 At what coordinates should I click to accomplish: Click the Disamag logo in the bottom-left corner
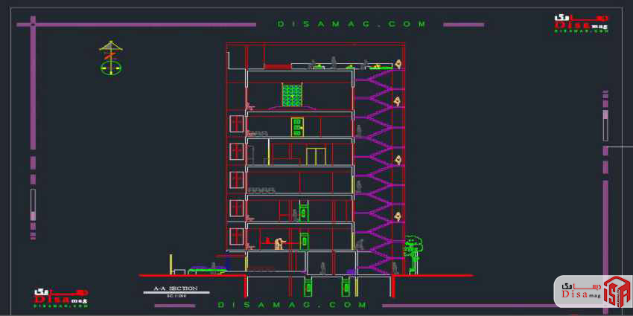point(60,295)
